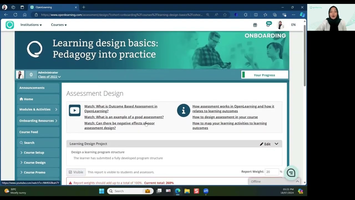Click the Your Progress button

265,75
